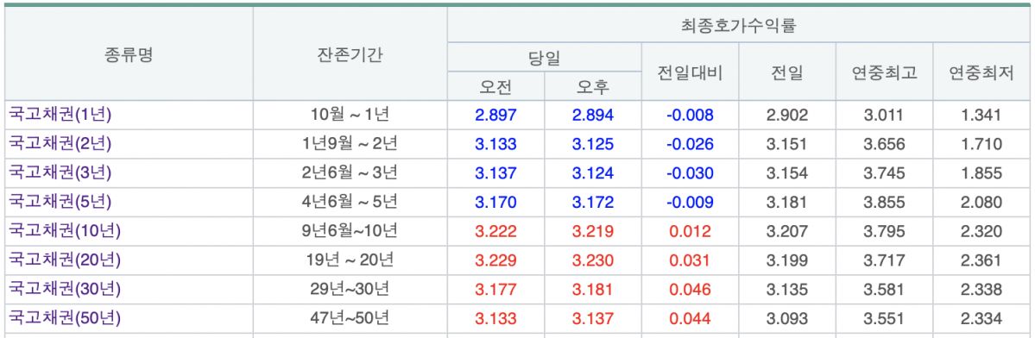This screenshot has width=1035, height=338.
Task: Click the 당일 header cell
Action: click(544, 57)
